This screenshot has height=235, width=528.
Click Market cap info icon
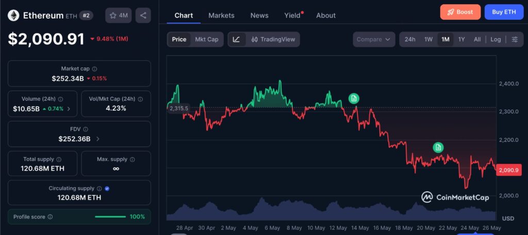click(x=95, y=69)
